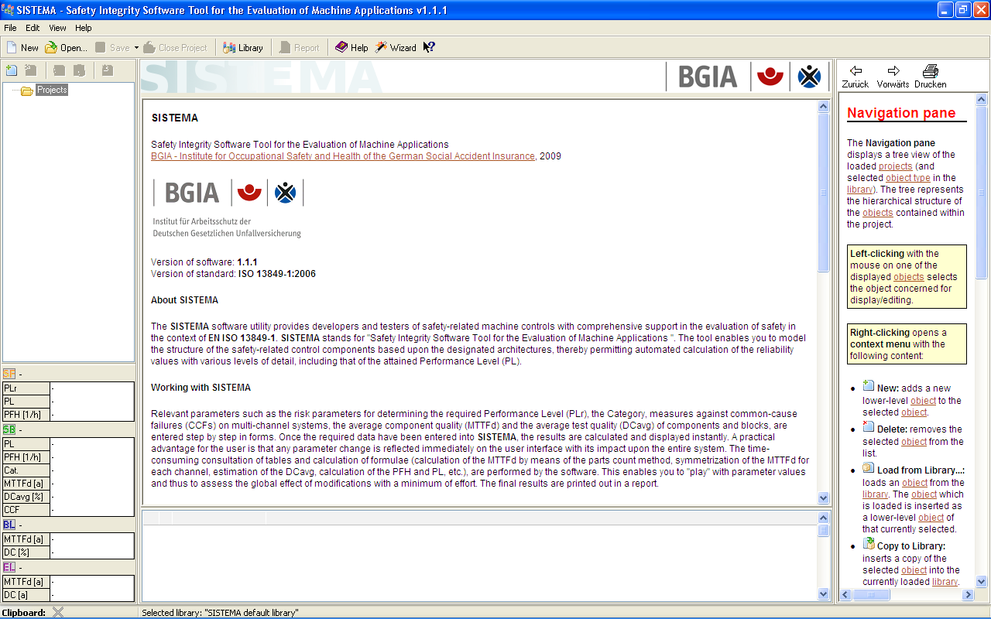Click the SISTEMA heading in the main content
991x619 pixels.
(x=174, y=118)
